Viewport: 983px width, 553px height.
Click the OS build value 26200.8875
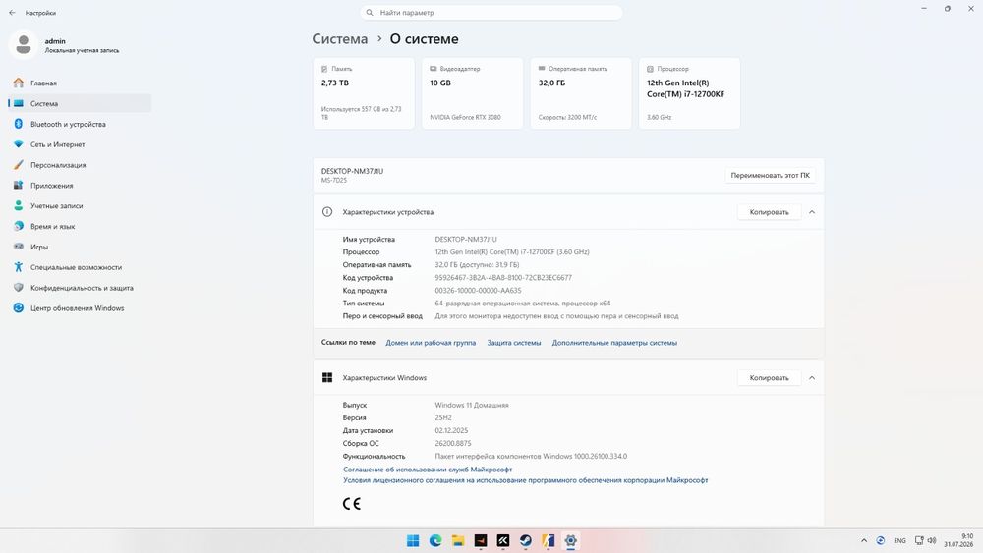tap(453, 443)
